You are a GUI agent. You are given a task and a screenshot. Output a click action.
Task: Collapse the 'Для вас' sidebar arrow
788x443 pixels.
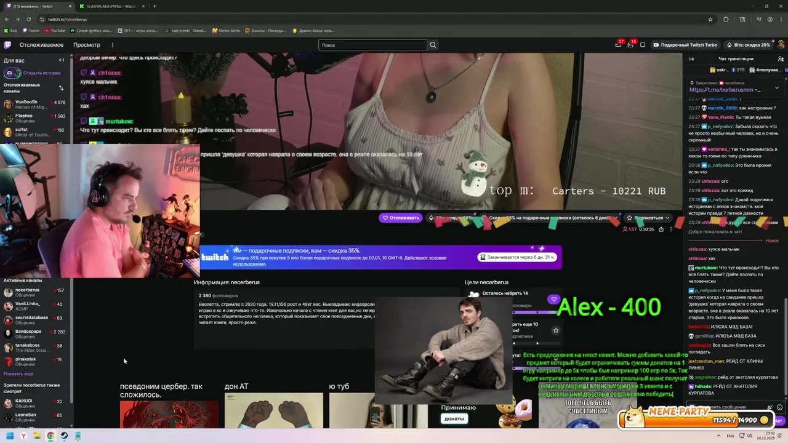click(62, 60)
